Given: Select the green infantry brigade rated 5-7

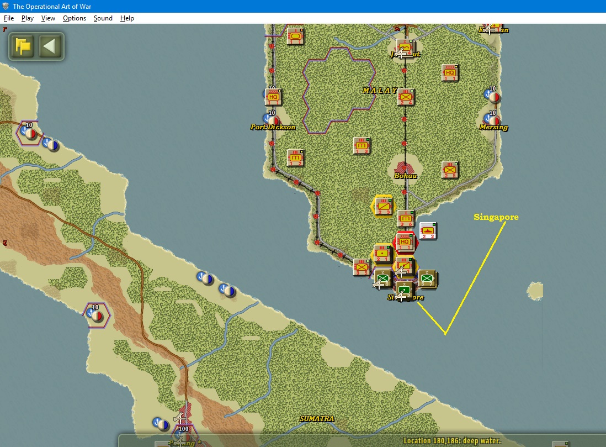Looking at the screenshot, I should [x=427, y=278].
